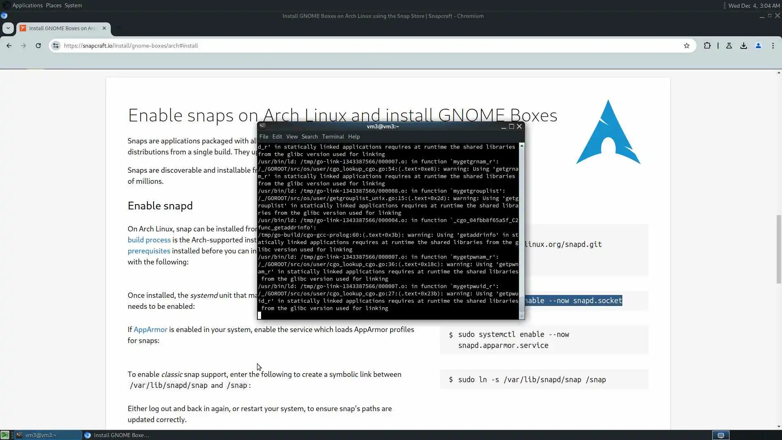This screenshot has height=440, width=782.
Task: Open Chromium three-dot menu
Action: click(773, 46)
